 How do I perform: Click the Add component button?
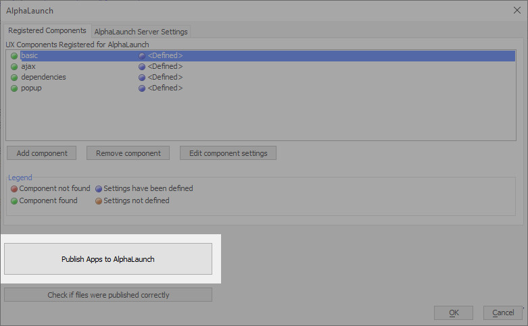tap(42, 153)
